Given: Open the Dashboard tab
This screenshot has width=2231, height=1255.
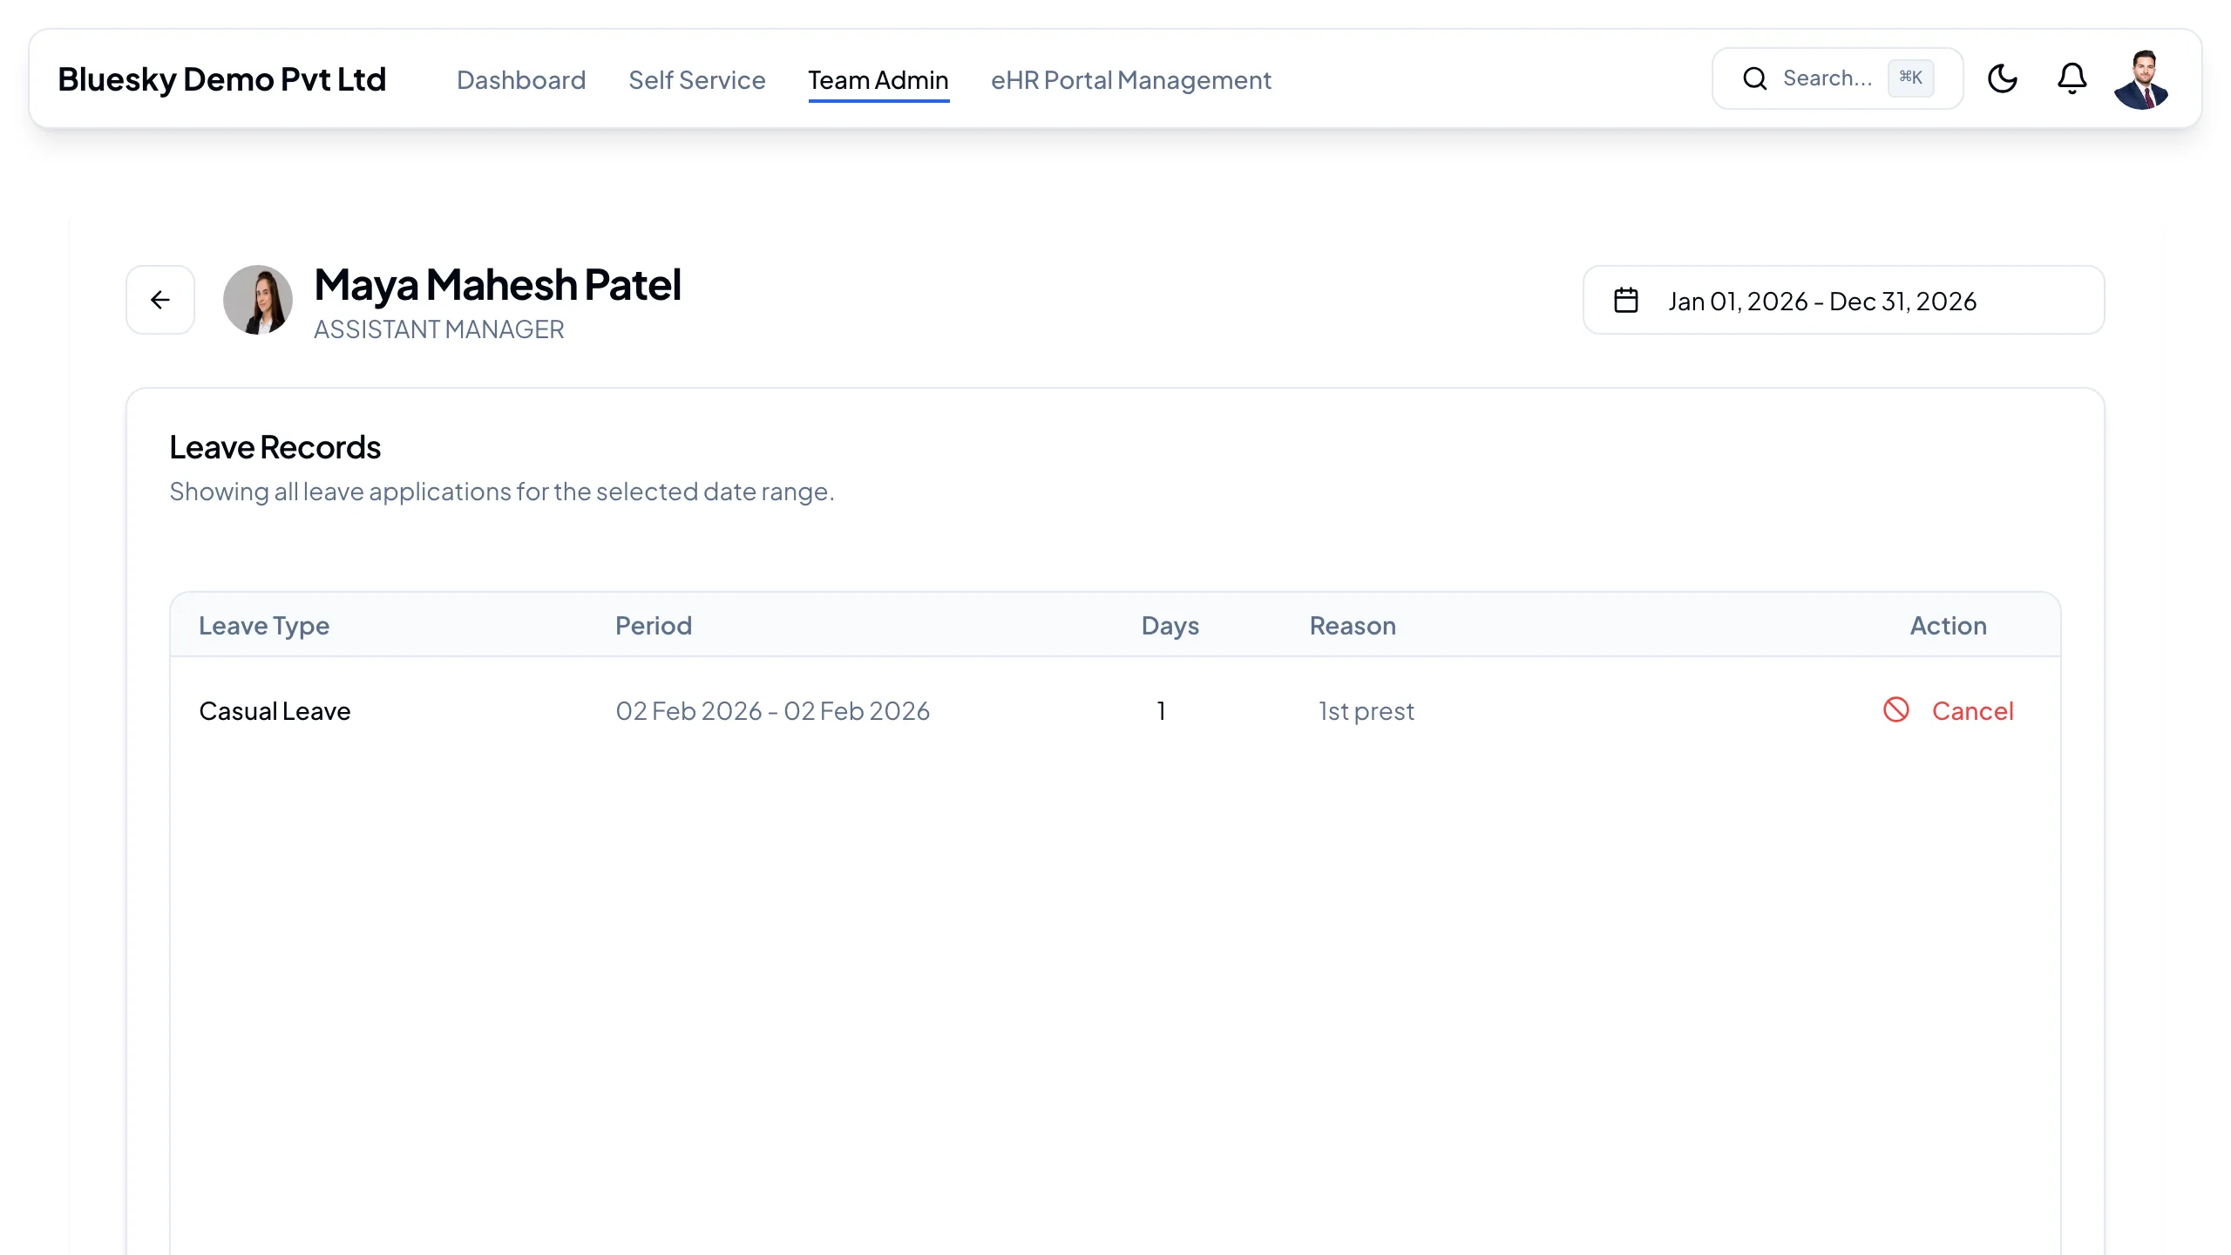Looking at the screenshot, I should tap(521, 79).
